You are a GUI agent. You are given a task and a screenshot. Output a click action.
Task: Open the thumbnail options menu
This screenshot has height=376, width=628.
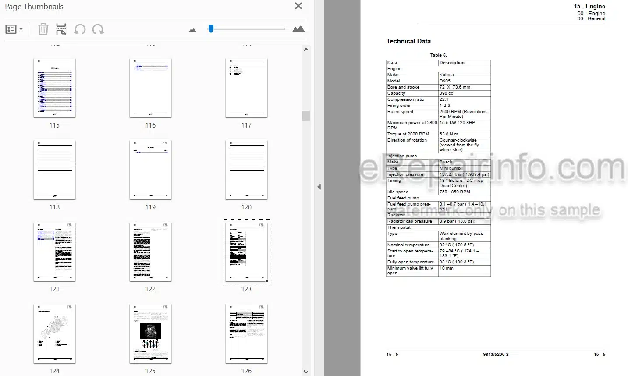pyautogui.click(x=14, y=29)
